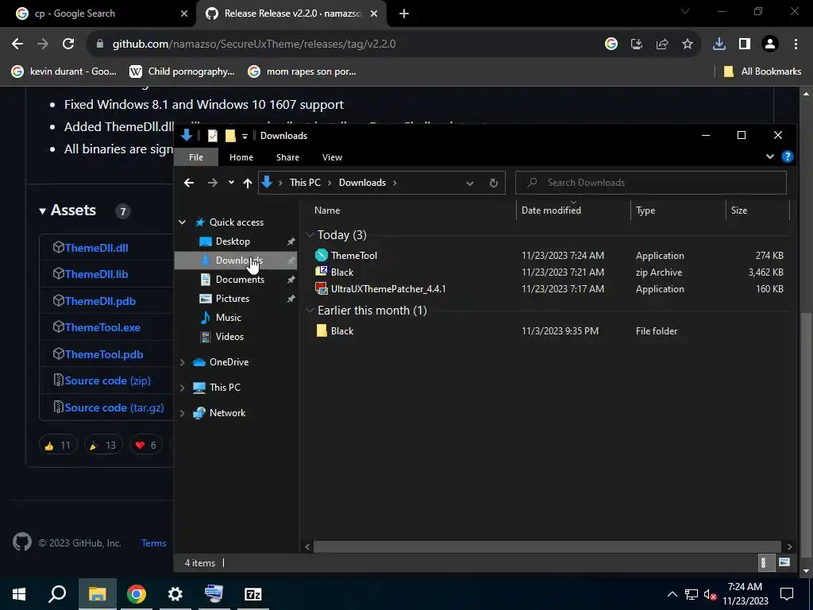Expand the Explorer ribbon chevron

pos(770,156)
